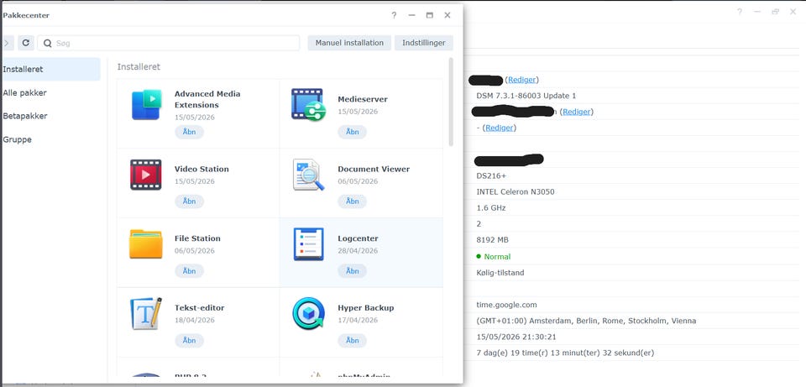Click the GMT+01:00 time zone text

pyautogui.click(x=586, y=321)
